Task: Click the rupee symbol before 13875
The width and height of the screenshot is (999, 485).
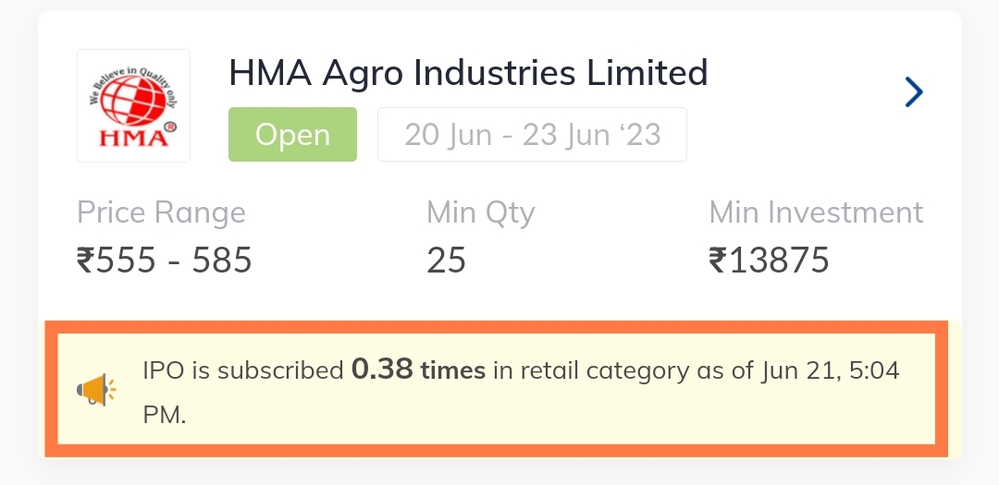Action: click(718, 261)
